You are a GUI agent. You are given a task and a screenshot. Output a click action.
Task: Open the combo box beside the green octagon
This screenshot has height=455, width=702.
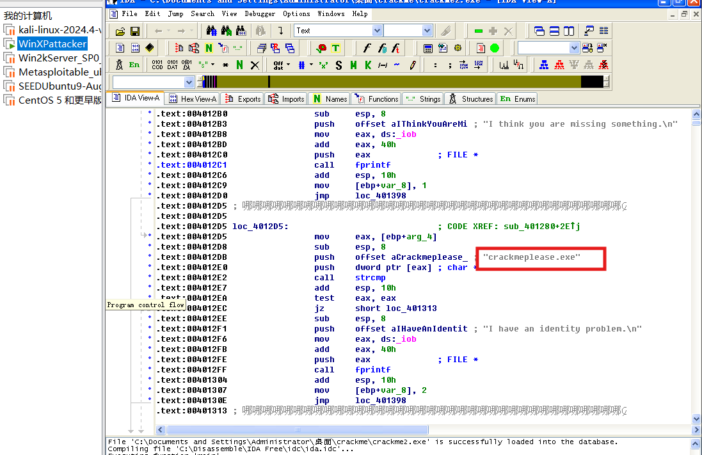tap(574, 47)
